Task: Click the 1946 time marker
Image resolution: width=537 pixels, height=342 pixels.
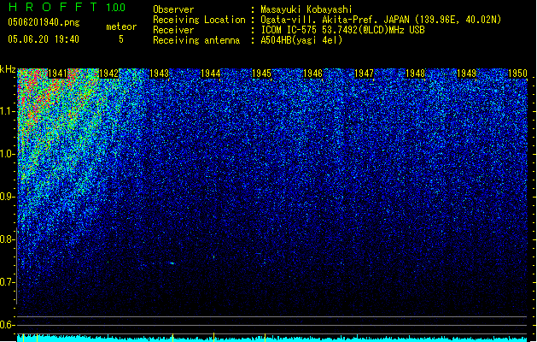Action: pyautogui.click(x=312, y=74)
